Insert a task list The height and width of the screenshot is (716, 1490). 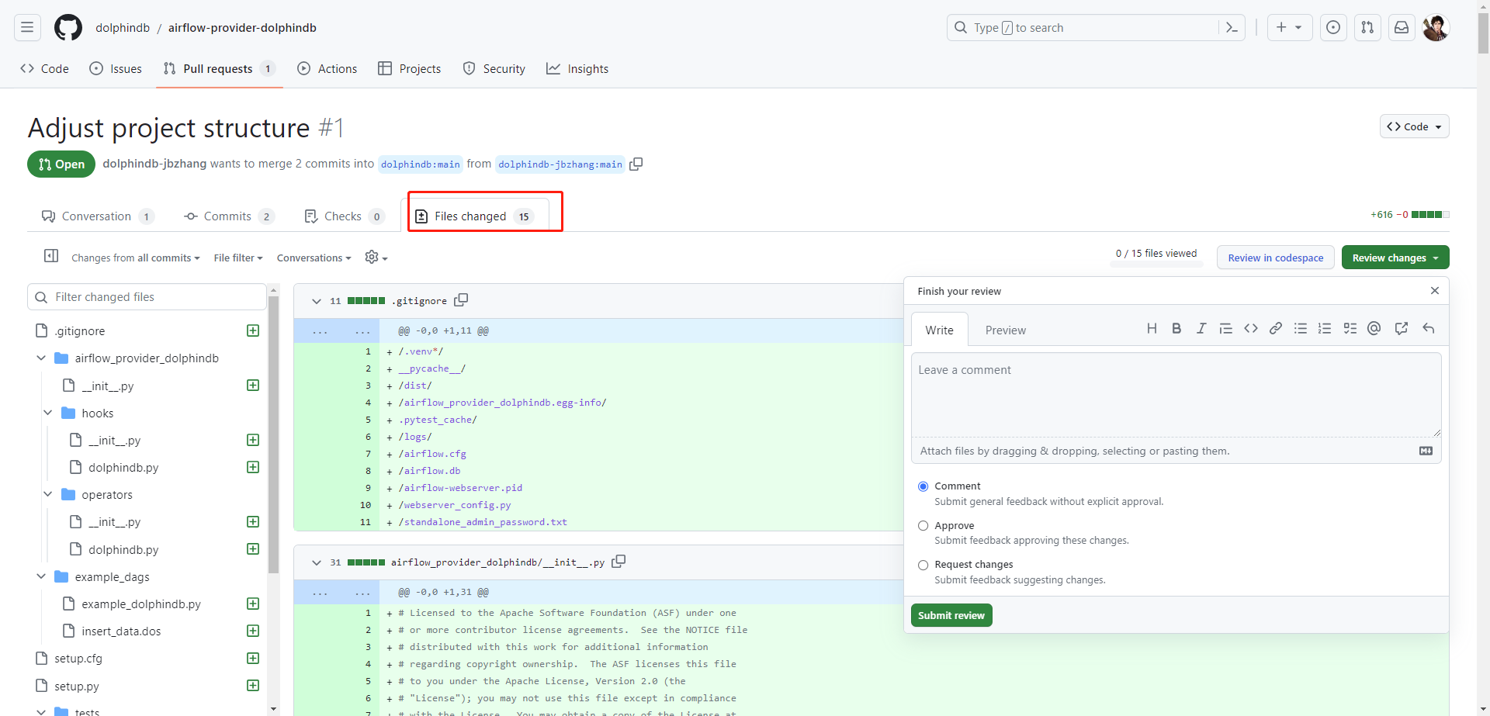(1350, 329)
